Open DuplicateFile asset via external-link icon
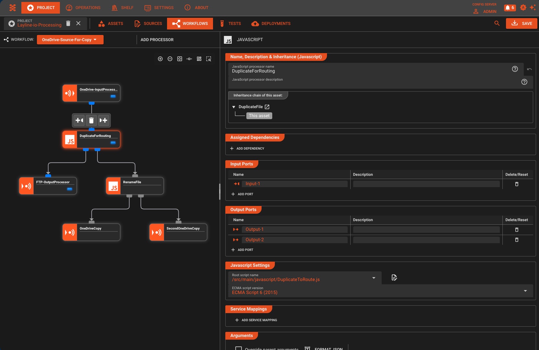This screenshot has width=539, height=350. tap(267, 107)
